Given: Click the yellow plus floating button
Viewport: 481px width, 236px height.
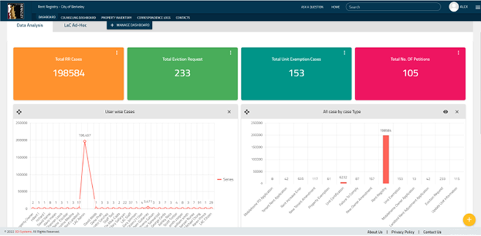Looking at the screenshot, I should click(469, 220).
